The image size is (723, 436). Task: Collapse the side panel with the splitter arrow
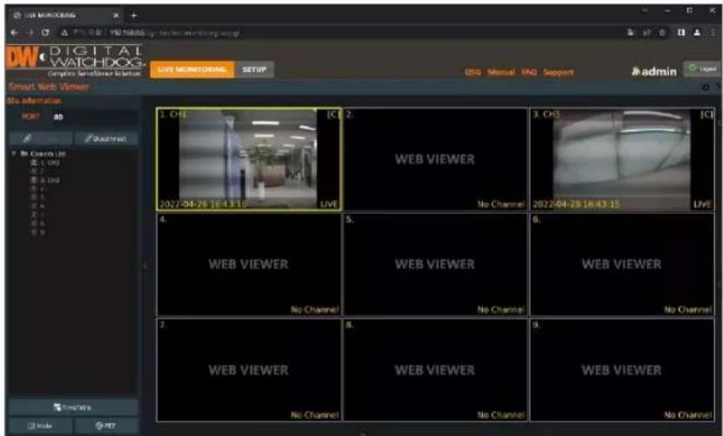(145, 266)
